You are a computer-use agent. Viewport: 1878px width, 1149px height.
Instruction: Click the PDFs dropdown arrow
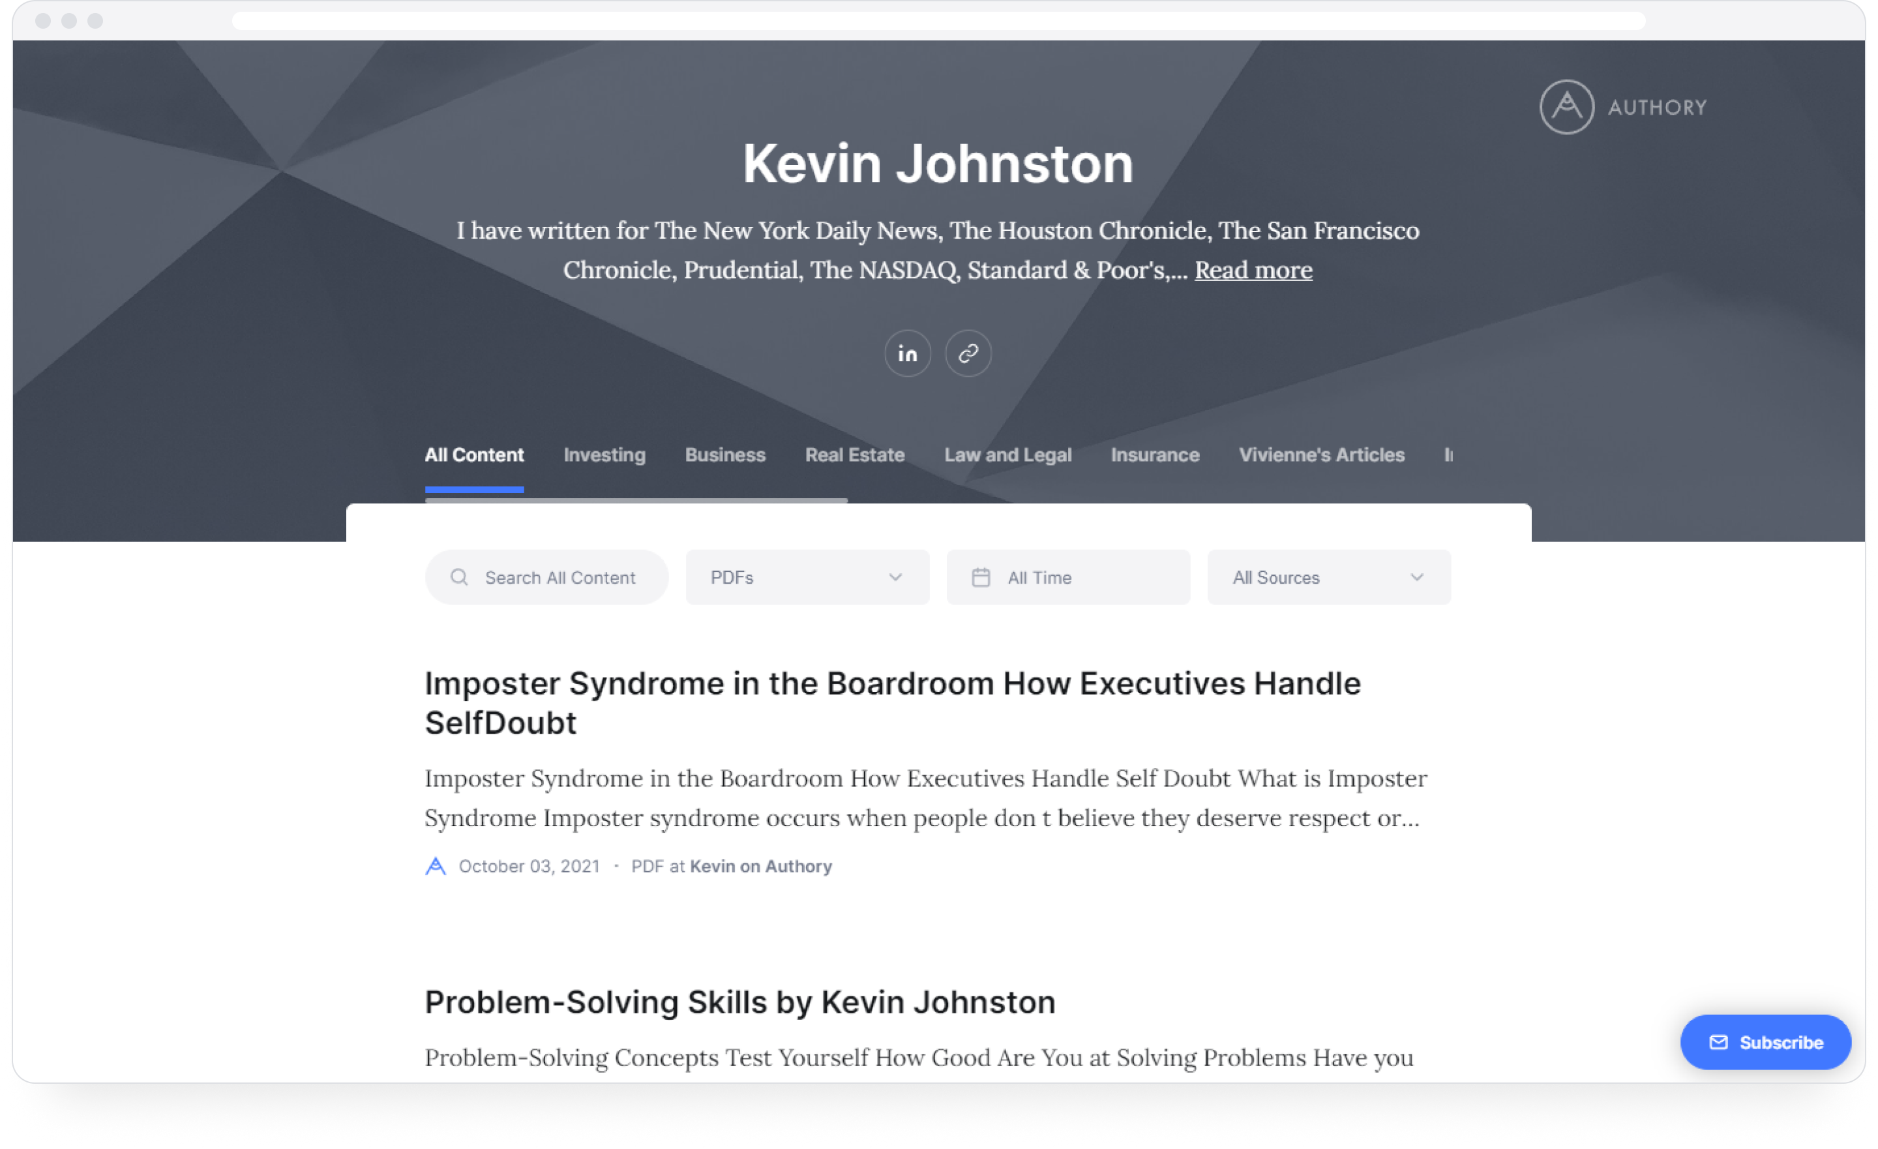tap(896, 576)
